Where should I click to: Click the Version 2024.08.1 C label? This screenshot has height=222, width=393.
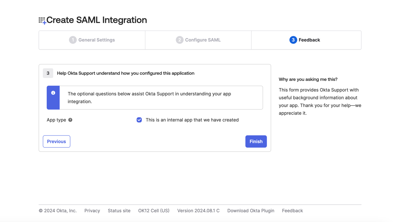pyautogui.click(x=198, y=210)
